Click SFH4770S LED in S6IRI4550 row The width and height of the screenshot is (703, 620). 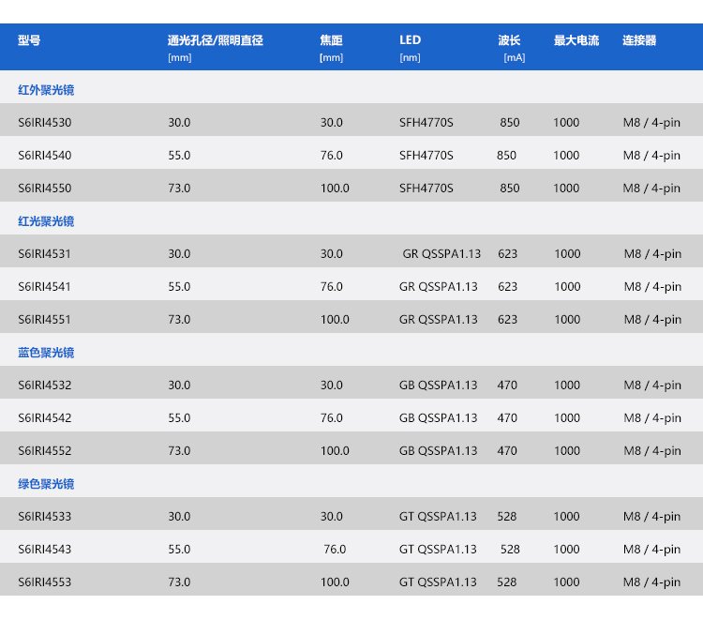pos(426,188)
